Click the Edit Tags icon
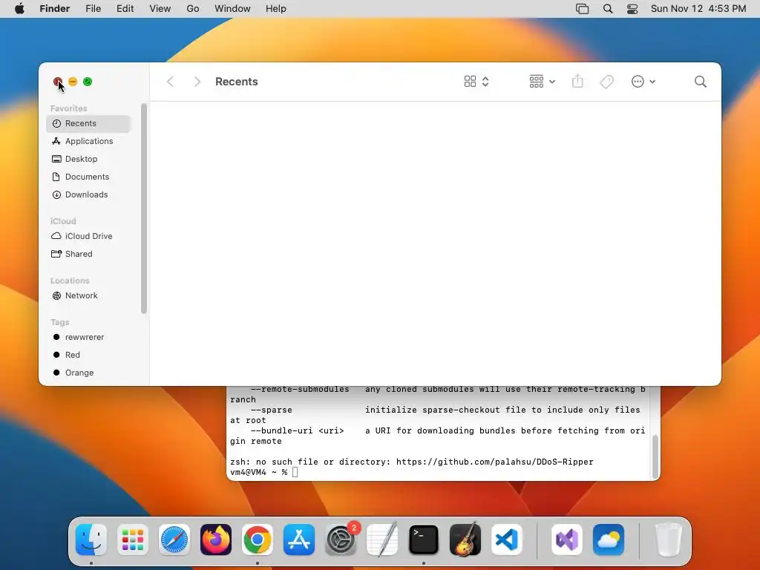The image size is (760, 570). point(606,82)
